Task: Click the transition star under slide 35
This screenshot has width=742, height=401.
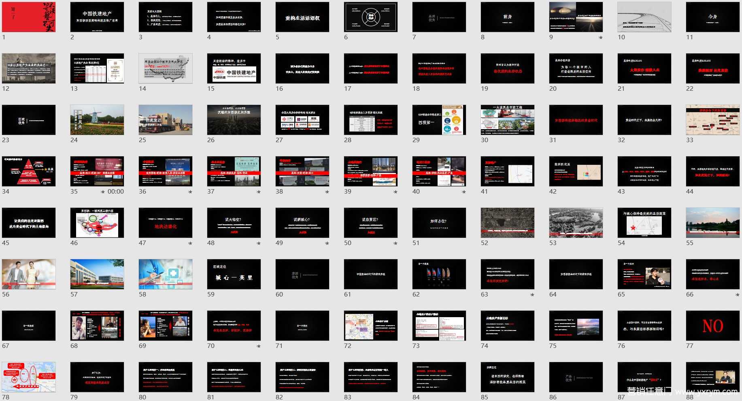Action: (103, 192)
